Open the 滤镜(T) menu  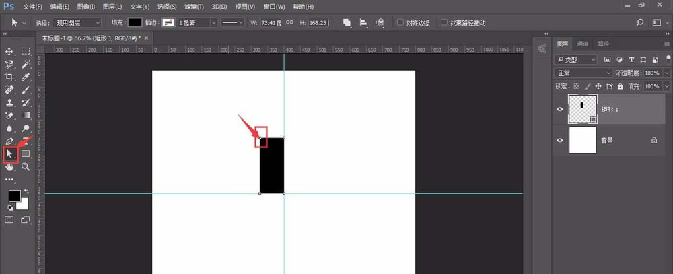[x=194, y=7]
